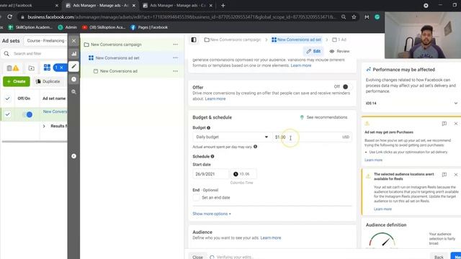The image size is (461, 259).
Task: Click the round info icon in sidebar
Action: coord(73,156)
